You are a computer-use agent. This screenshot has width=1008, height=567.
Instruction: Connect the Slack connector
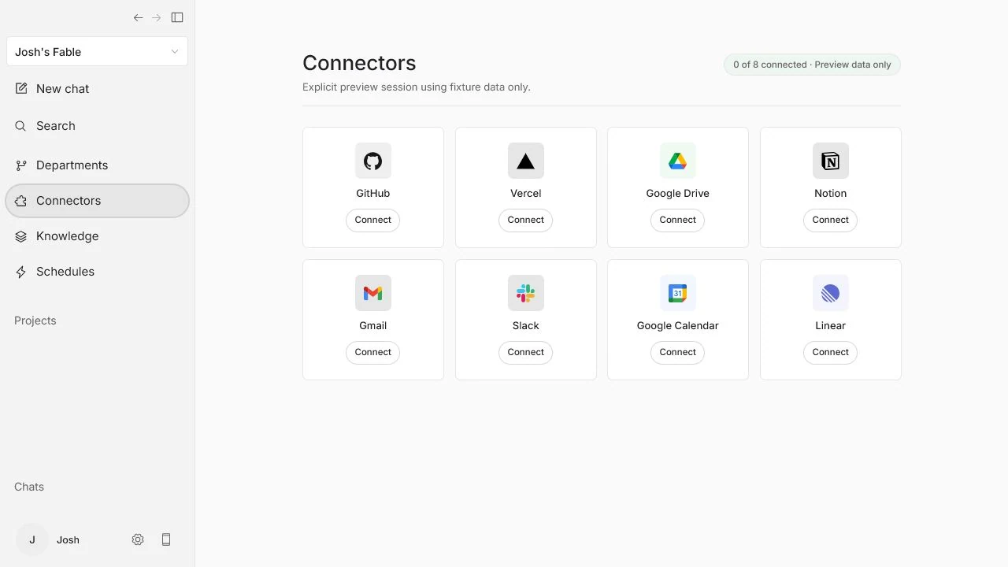(526, 352)
